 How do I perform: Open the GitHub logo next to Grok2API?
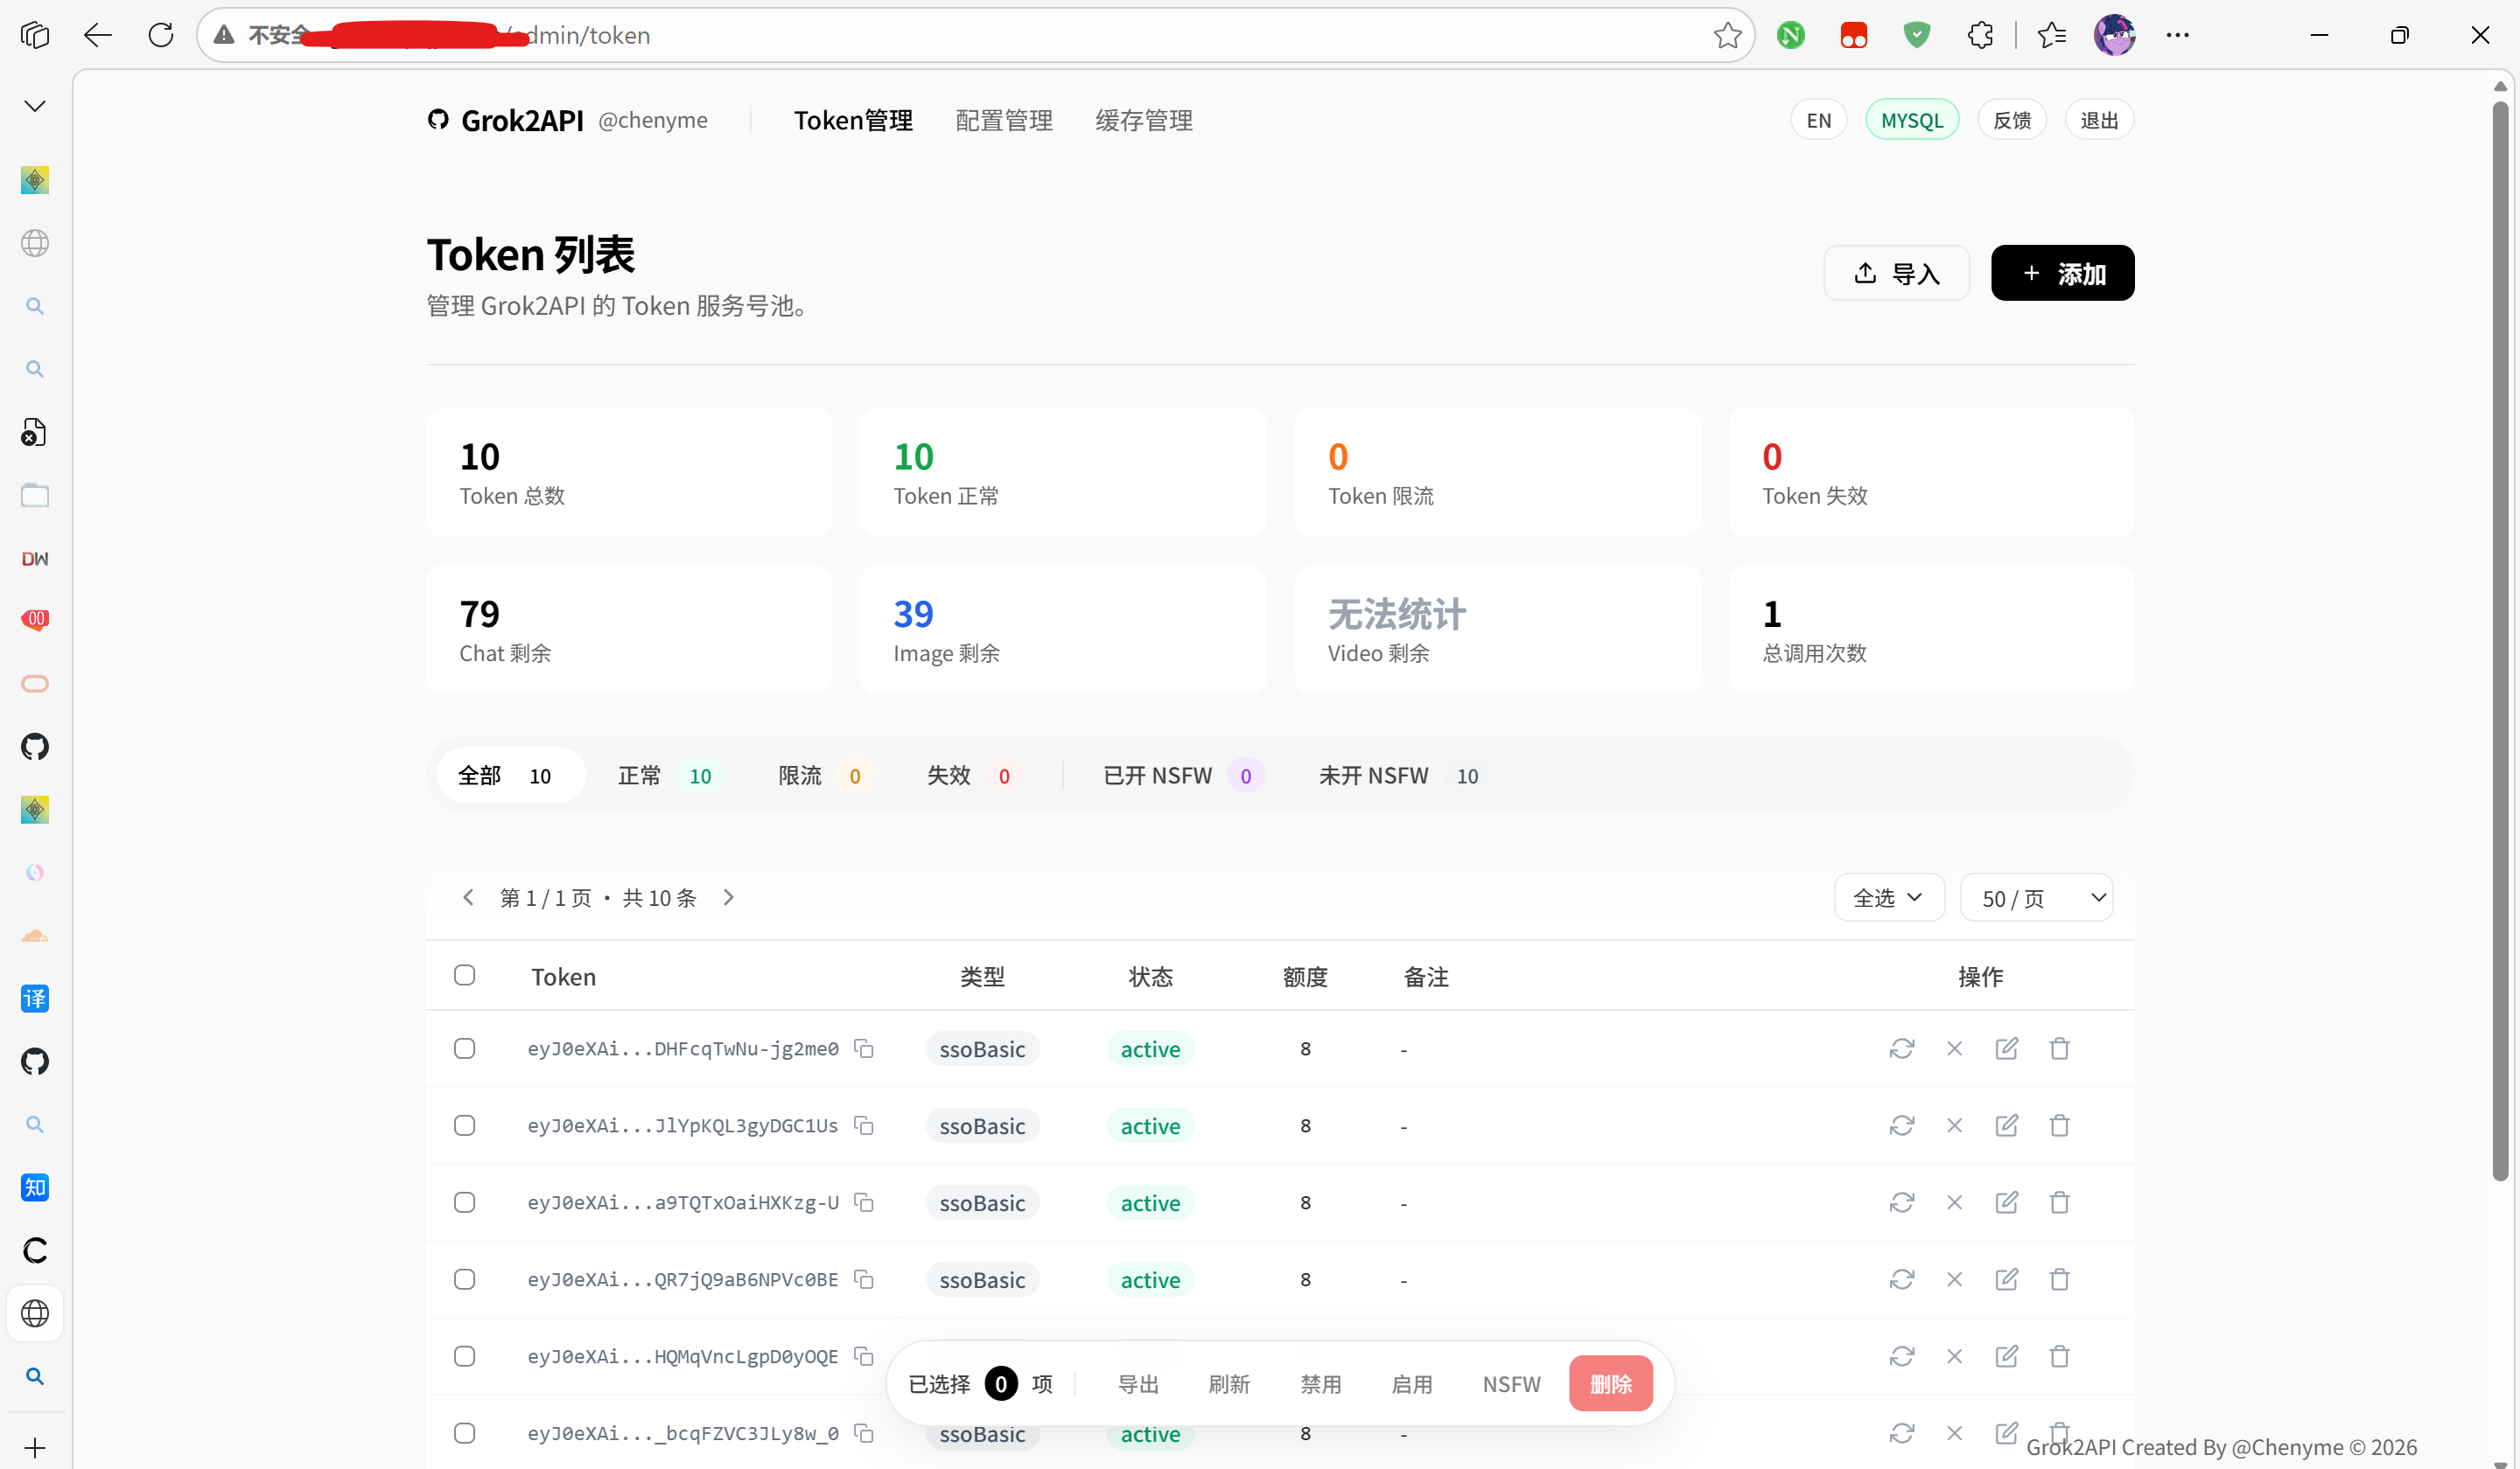pyautogui.click(x=438, y=120)
